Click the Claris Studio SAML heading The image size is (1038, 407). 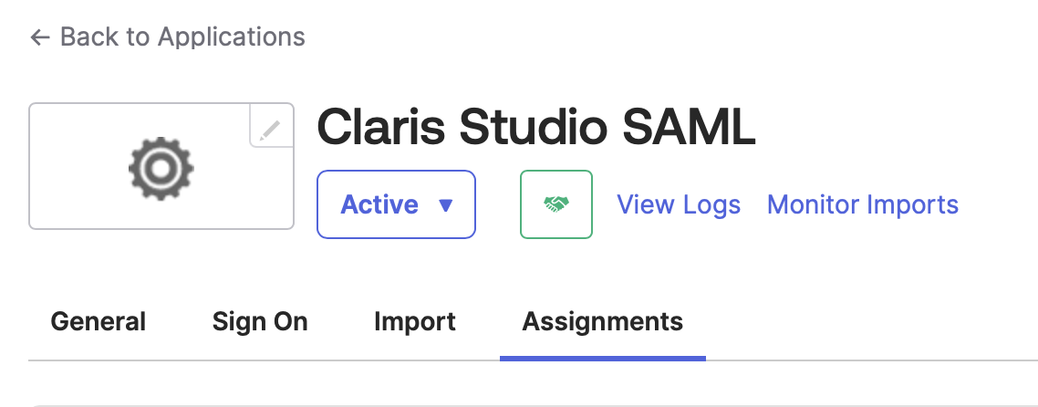[x=536, y=129]
